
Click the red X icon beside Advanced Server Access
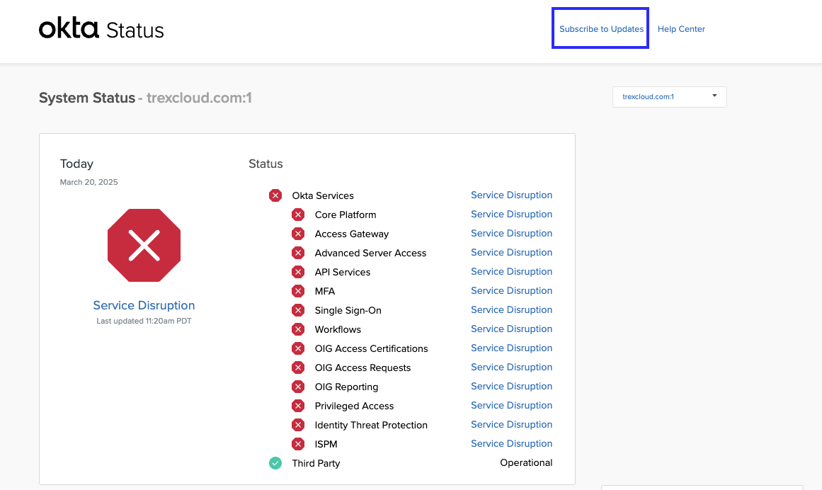click(x=298, y=253)
